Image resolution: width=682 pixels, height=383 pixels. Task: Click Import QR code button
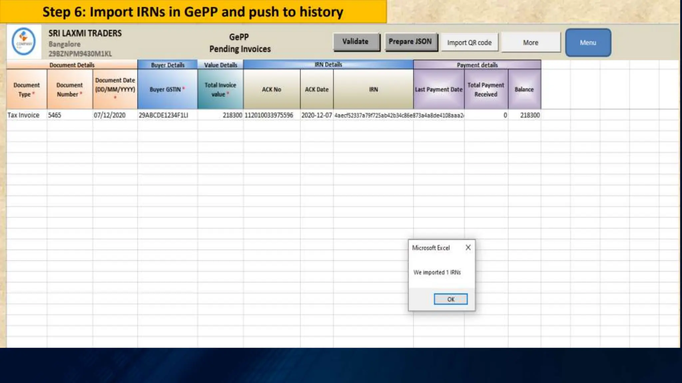coord(469,43)
